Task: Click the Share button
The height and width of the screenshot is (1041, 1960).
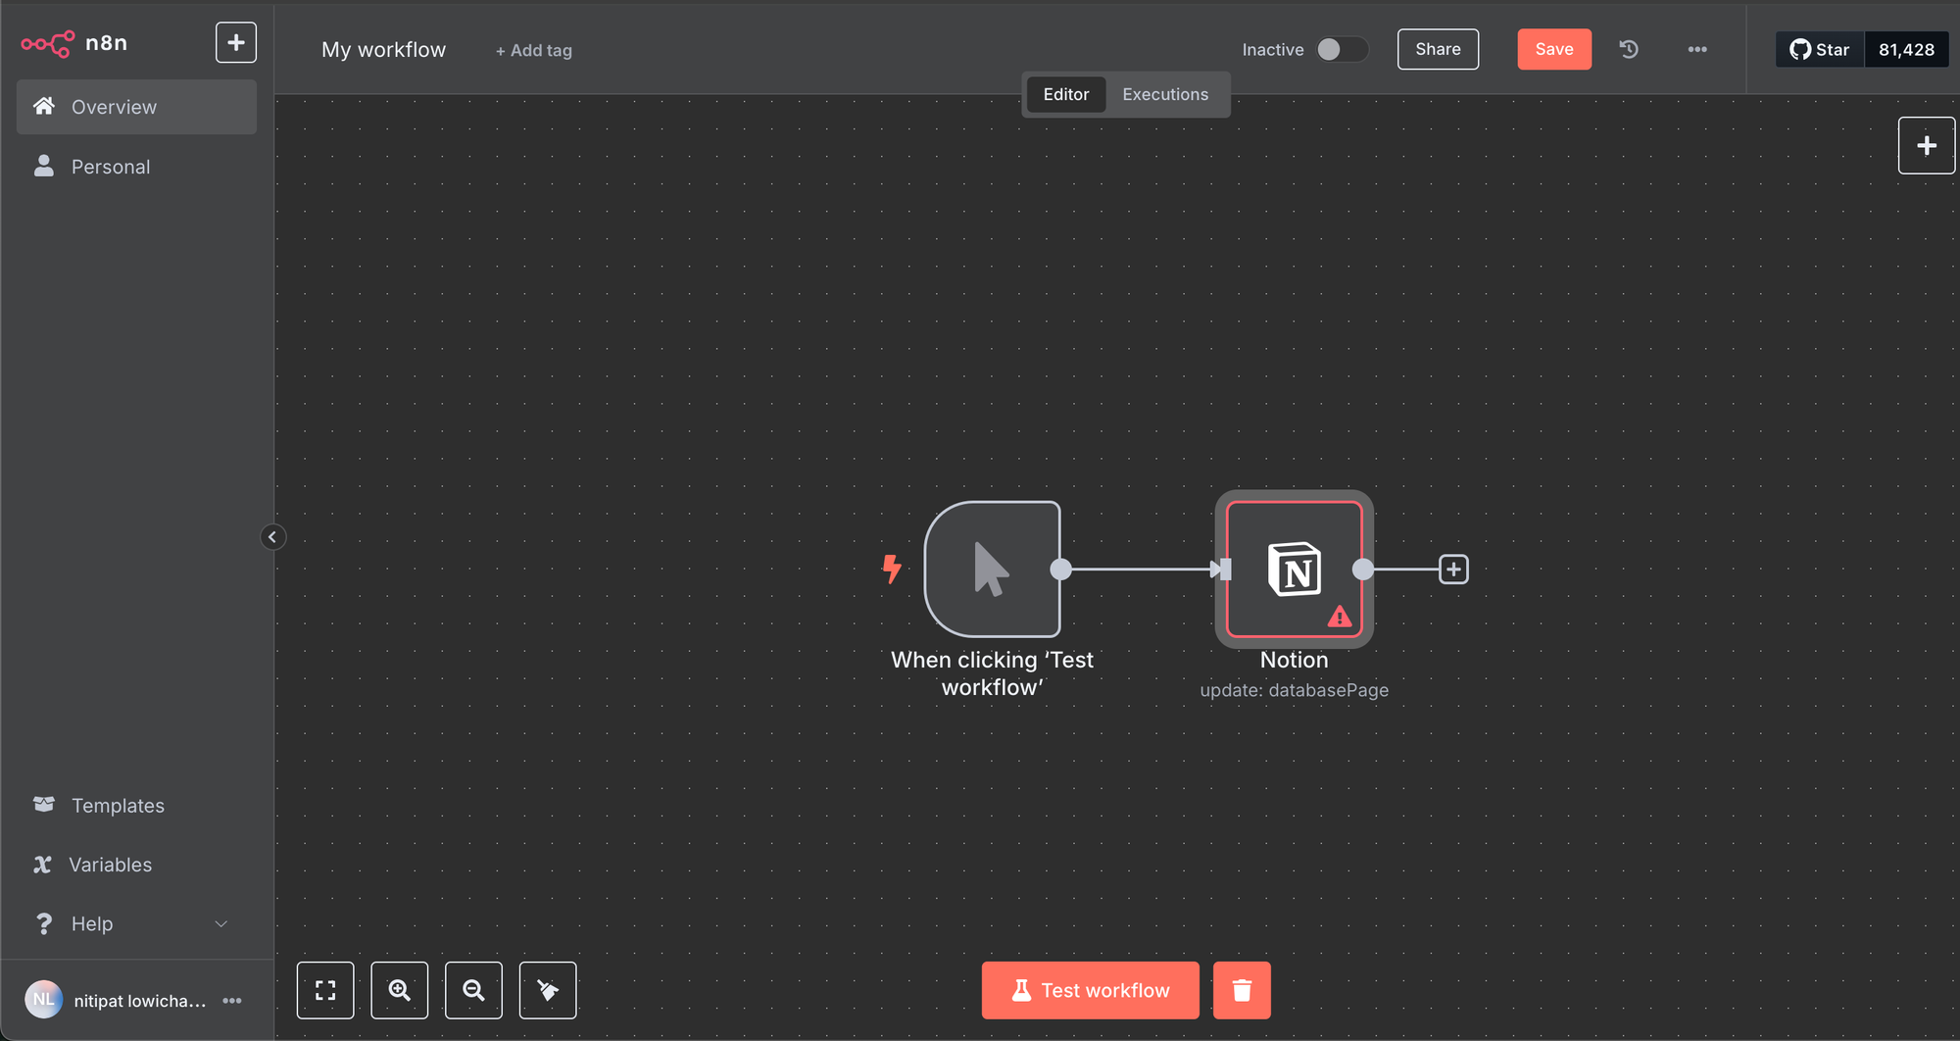Action: [x=1438, y=49]
